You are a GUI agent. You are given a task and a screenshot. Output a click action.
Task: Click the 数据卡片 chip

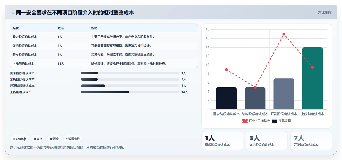[73, 139]
